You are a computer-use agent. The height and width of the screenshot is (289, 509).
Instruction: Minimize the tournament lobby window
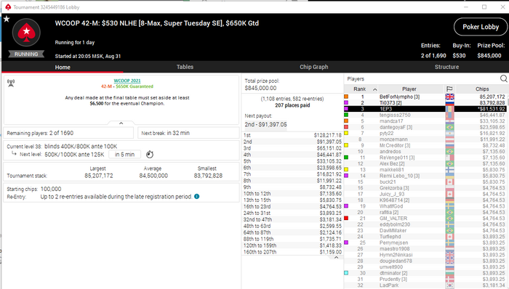pos(466,7)
